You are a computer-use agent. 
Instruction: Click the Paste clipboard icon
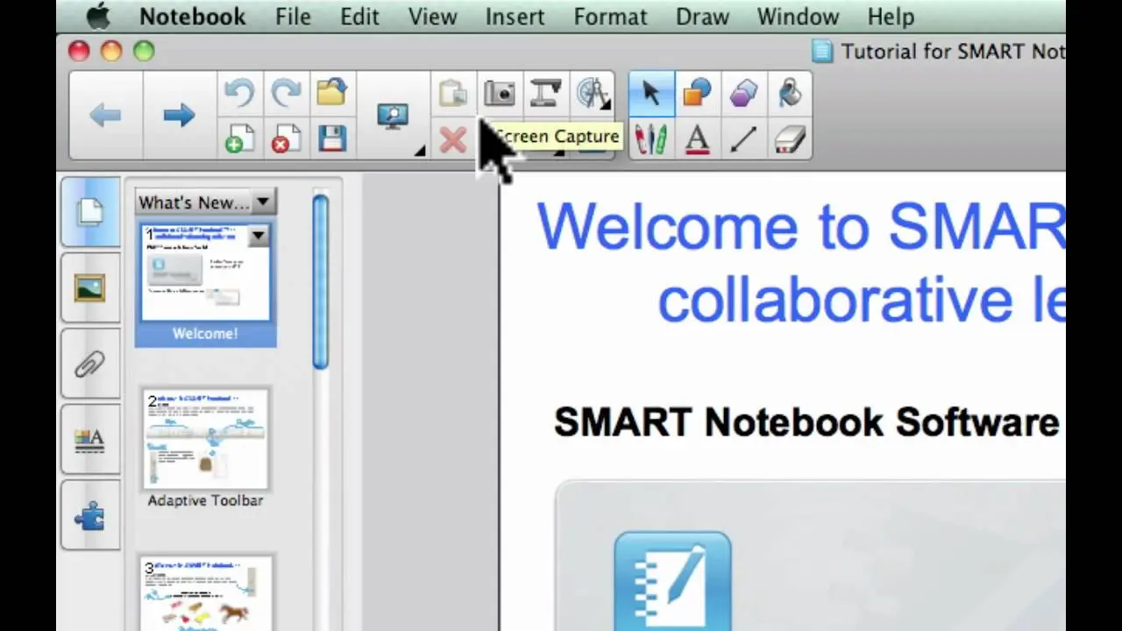[x=452, y=93]
